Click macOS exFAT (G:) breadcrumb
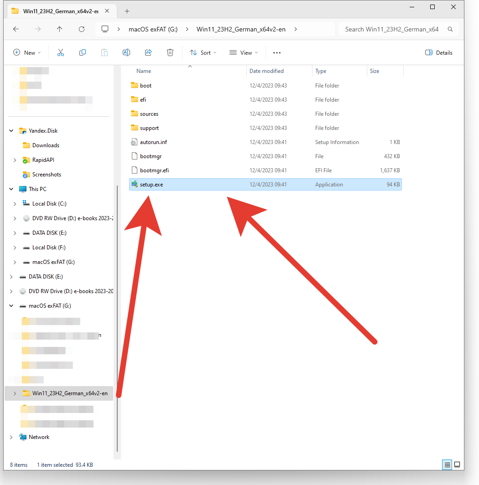The width and height of the screenshot is (479, 485). pos(153,29)
